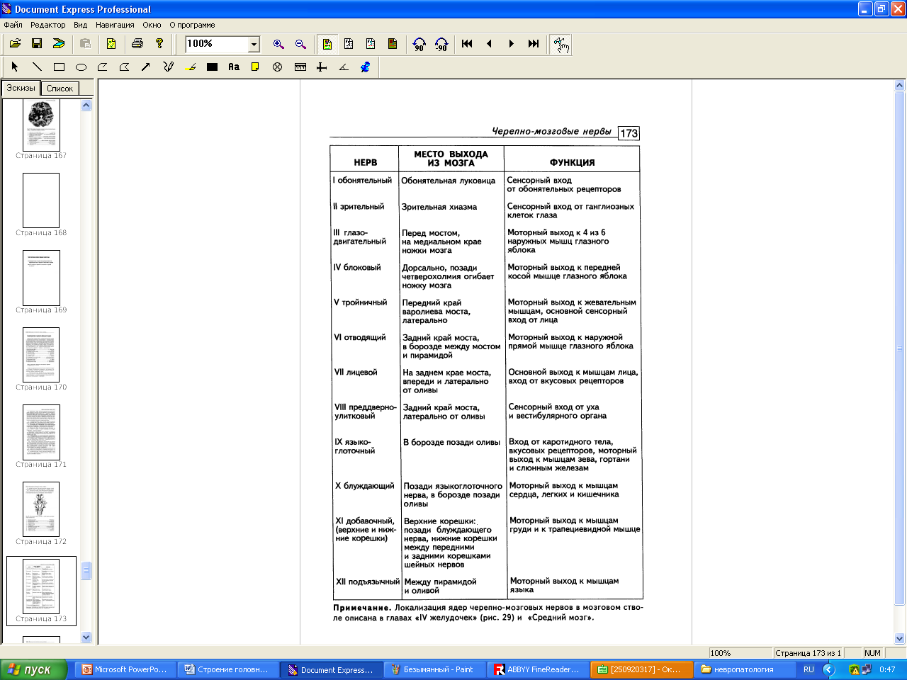Toggle the first page view mode button

327,44
